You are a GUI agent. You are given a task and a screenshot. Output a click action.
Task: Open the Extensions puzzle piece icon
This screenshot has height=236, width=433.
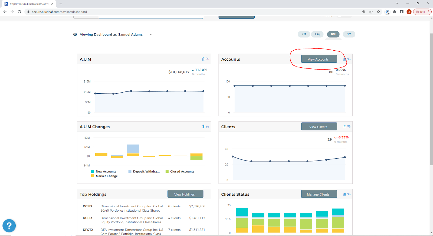coord(395,12)
